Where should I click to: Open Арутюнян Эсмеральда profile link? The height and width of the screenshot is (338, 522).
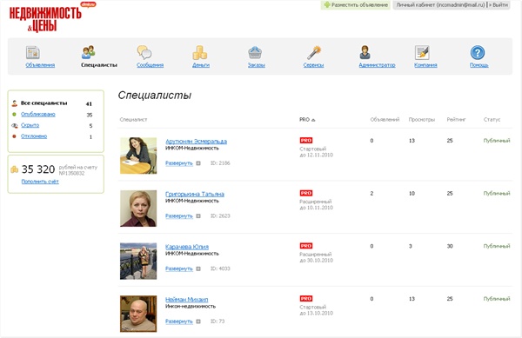click(196, 142)
